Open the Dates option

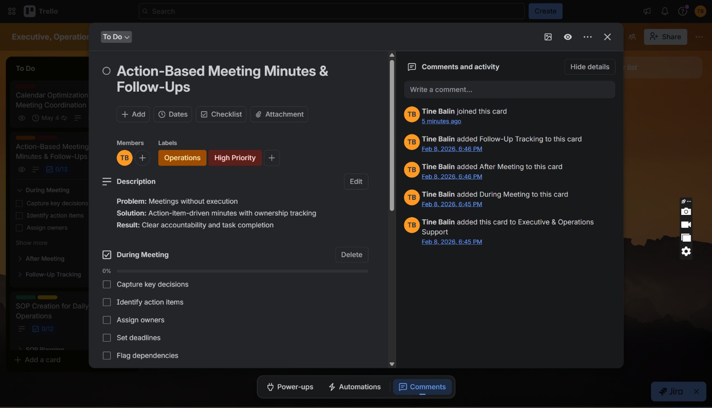tap(173, 114)
